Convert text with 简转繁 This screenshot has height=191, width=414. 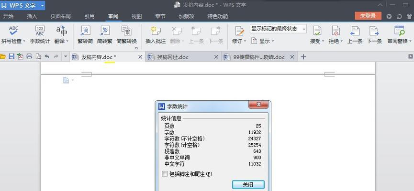pos(104,35)
